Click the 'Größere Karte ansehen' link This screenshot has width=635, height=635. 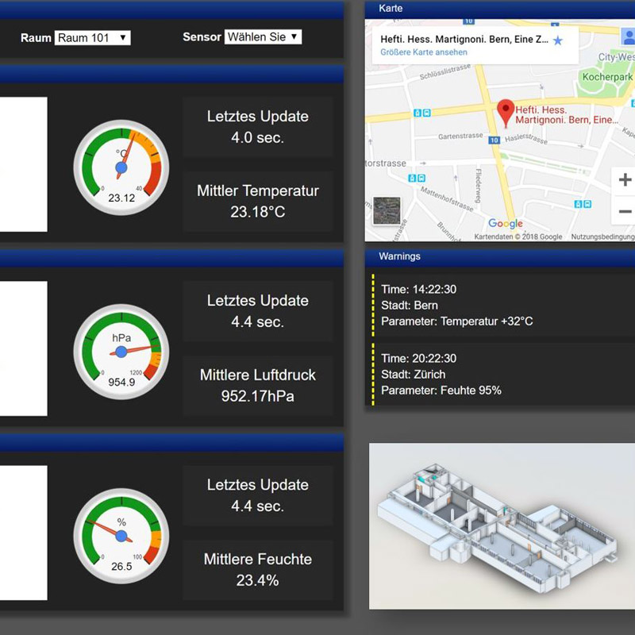coord(423,52)
